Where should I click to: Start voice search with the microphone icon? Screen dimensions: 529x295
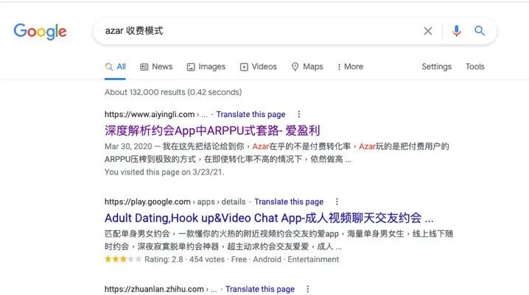point(457,31)
